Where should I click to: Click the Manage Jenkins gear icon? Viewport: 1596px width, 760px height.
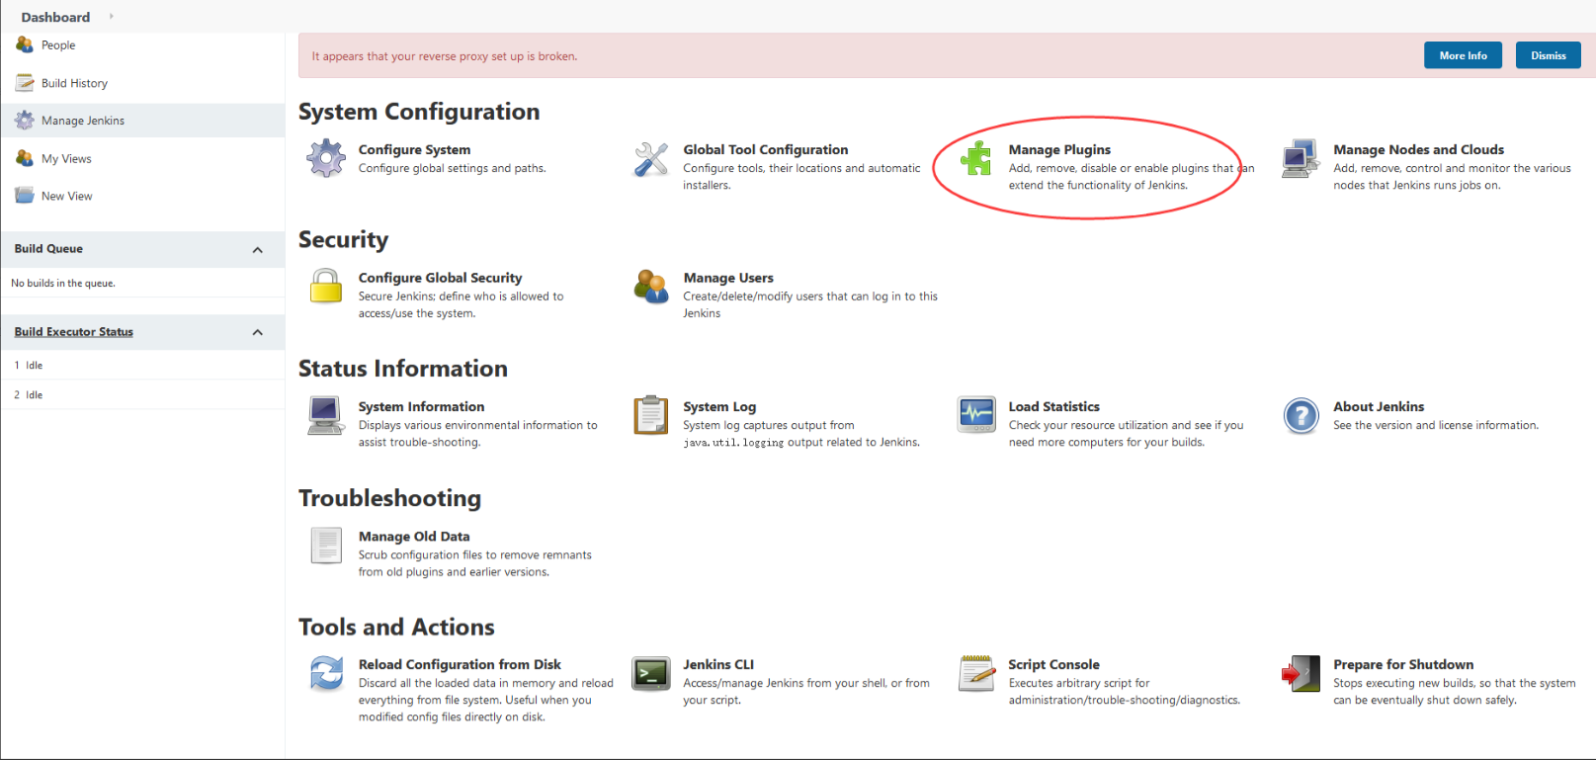coord(25,121)
